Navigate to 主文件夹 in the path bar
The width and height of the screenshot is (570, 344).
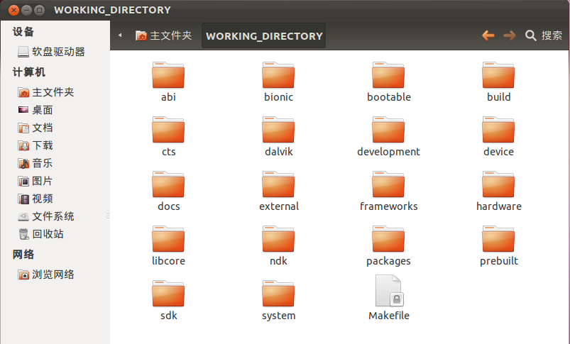[x=163, y=35]
